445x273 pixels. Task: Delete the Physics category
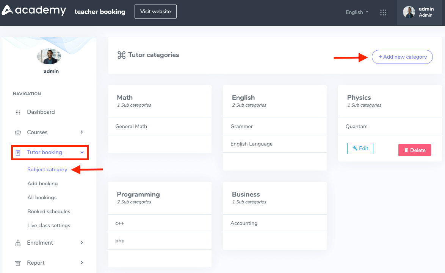415,150
